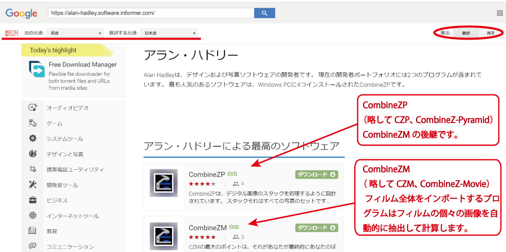Click the CombineZP app thumbnail

pyautogui.click(x=164, y=183)
